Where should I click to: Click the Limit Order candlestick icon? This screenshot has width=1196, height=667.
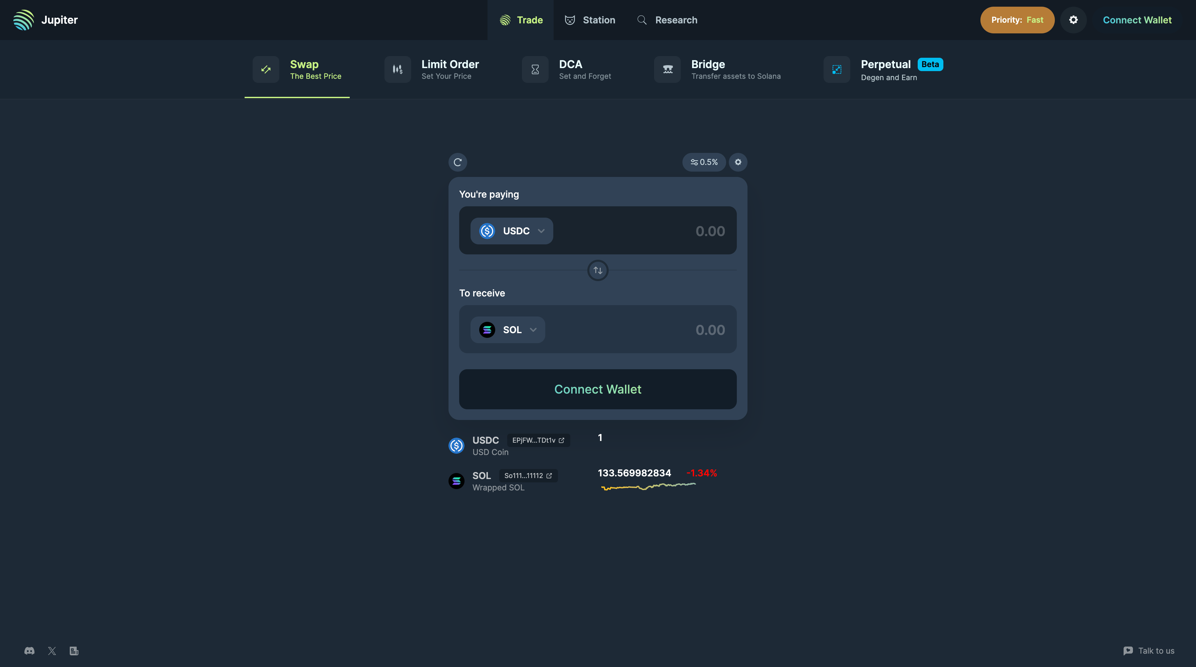pos(397,70)
